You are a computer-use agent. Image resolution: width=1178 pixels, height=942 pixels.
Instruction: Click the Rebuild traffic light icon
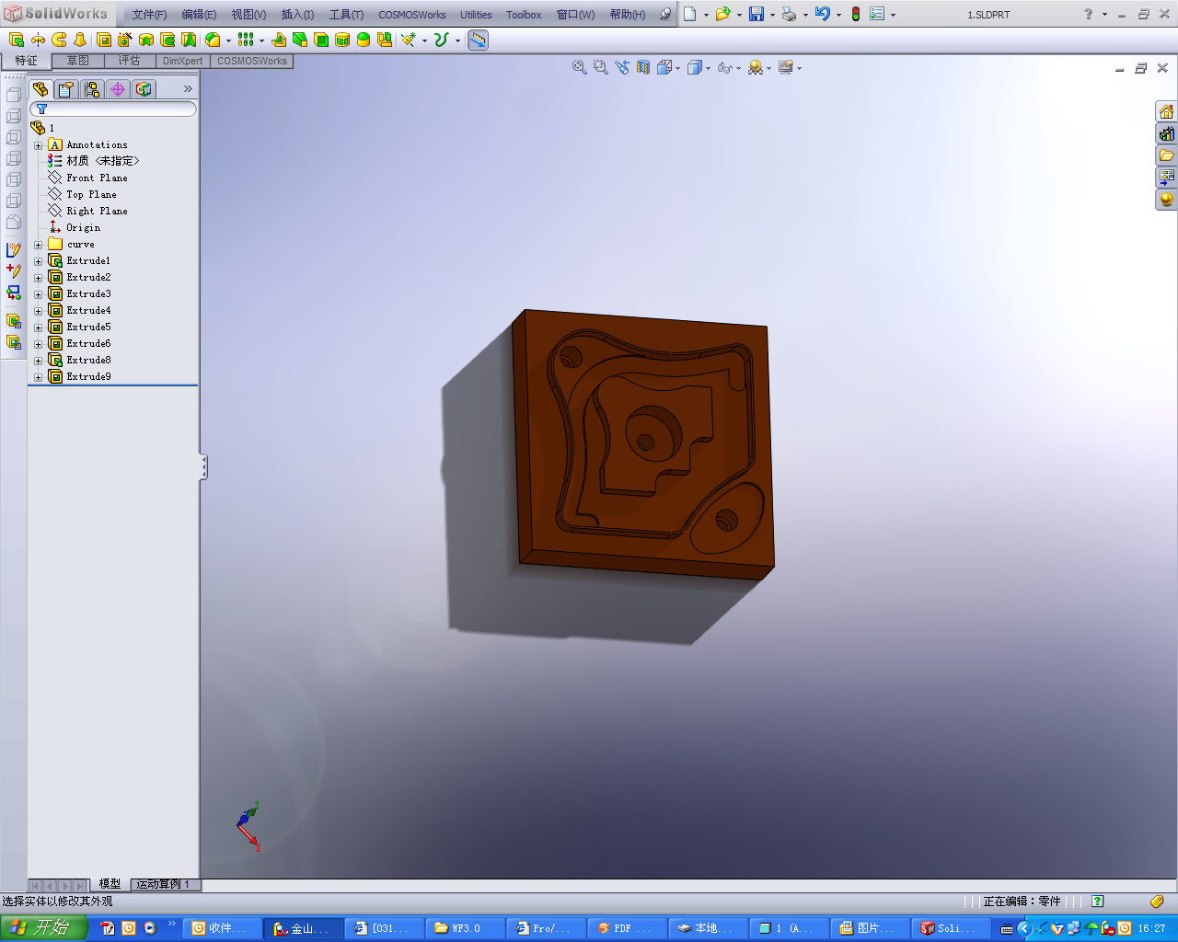[856, 14]
